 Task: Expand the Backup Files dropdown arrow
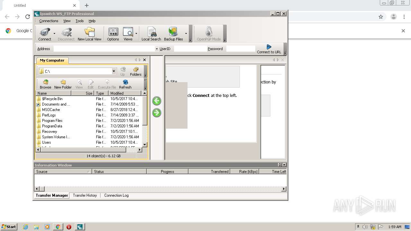pyautogui.click(x=186, y=34)
